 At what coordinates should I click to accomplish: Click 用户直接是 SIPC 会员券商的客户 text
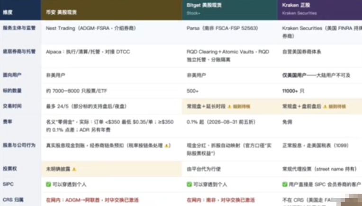pyautogui.click(x=325, y=185)
